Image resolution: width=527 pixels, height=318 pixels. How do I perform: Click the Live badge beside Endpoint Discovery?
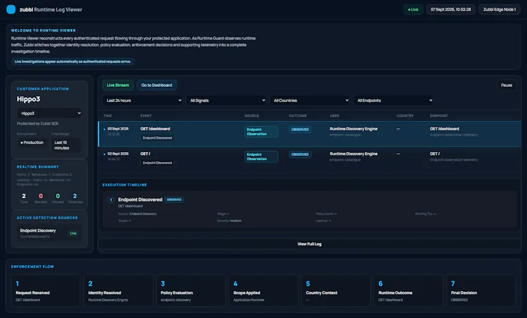click(73, 233)
